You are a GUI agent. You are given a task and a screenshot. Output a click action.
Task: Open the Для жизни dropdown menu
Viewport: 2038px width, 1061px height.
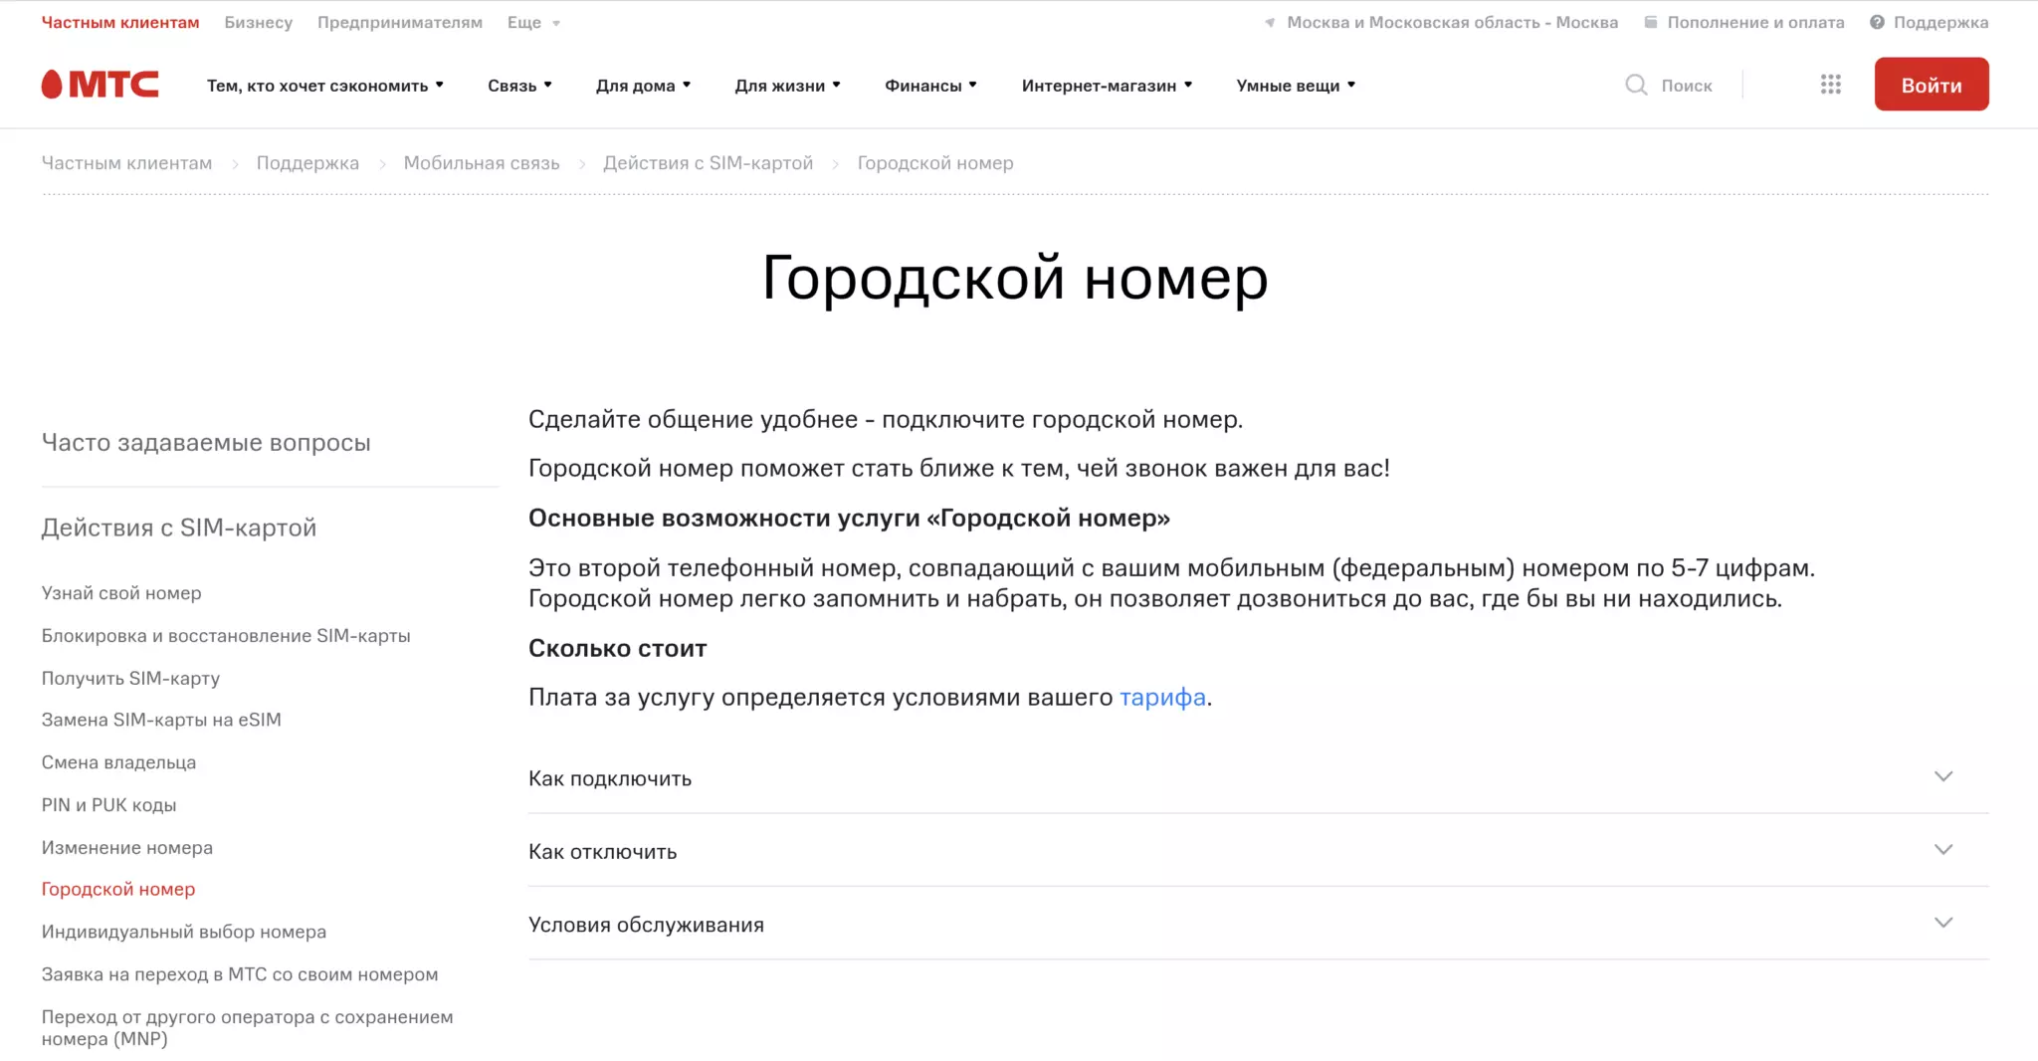tap(787, 86)
